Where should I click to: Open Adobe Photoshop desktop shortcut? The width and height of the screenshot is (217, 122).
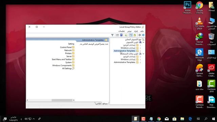click(188, 7)
